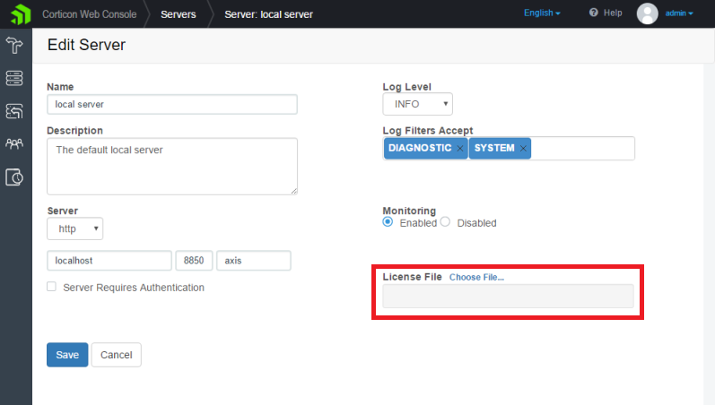The height and width of the screenshot is (405, 715).
Task: Click the Cancel button
Action: pyautogui.click(x=117, y=355)
